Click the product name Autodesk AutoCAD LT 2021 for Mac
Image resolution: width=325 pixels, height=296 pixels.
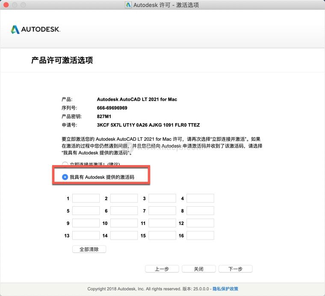click(137, 99)
